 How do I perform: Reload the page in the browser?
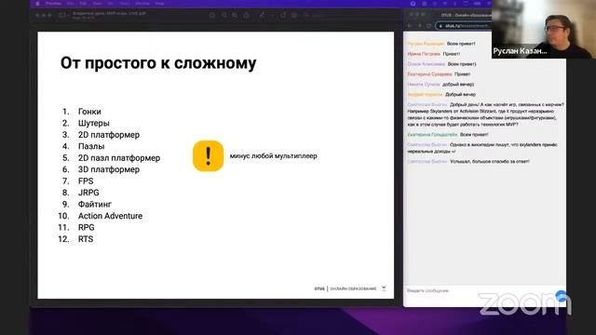pos(428,26)
